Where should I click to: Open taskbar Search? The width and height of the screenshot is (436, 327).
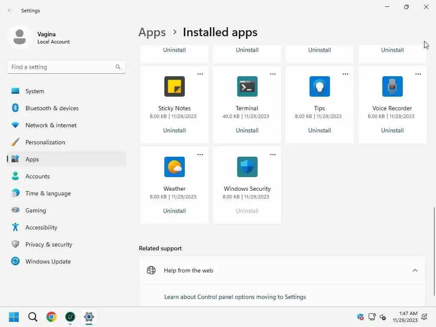(32, 317)
